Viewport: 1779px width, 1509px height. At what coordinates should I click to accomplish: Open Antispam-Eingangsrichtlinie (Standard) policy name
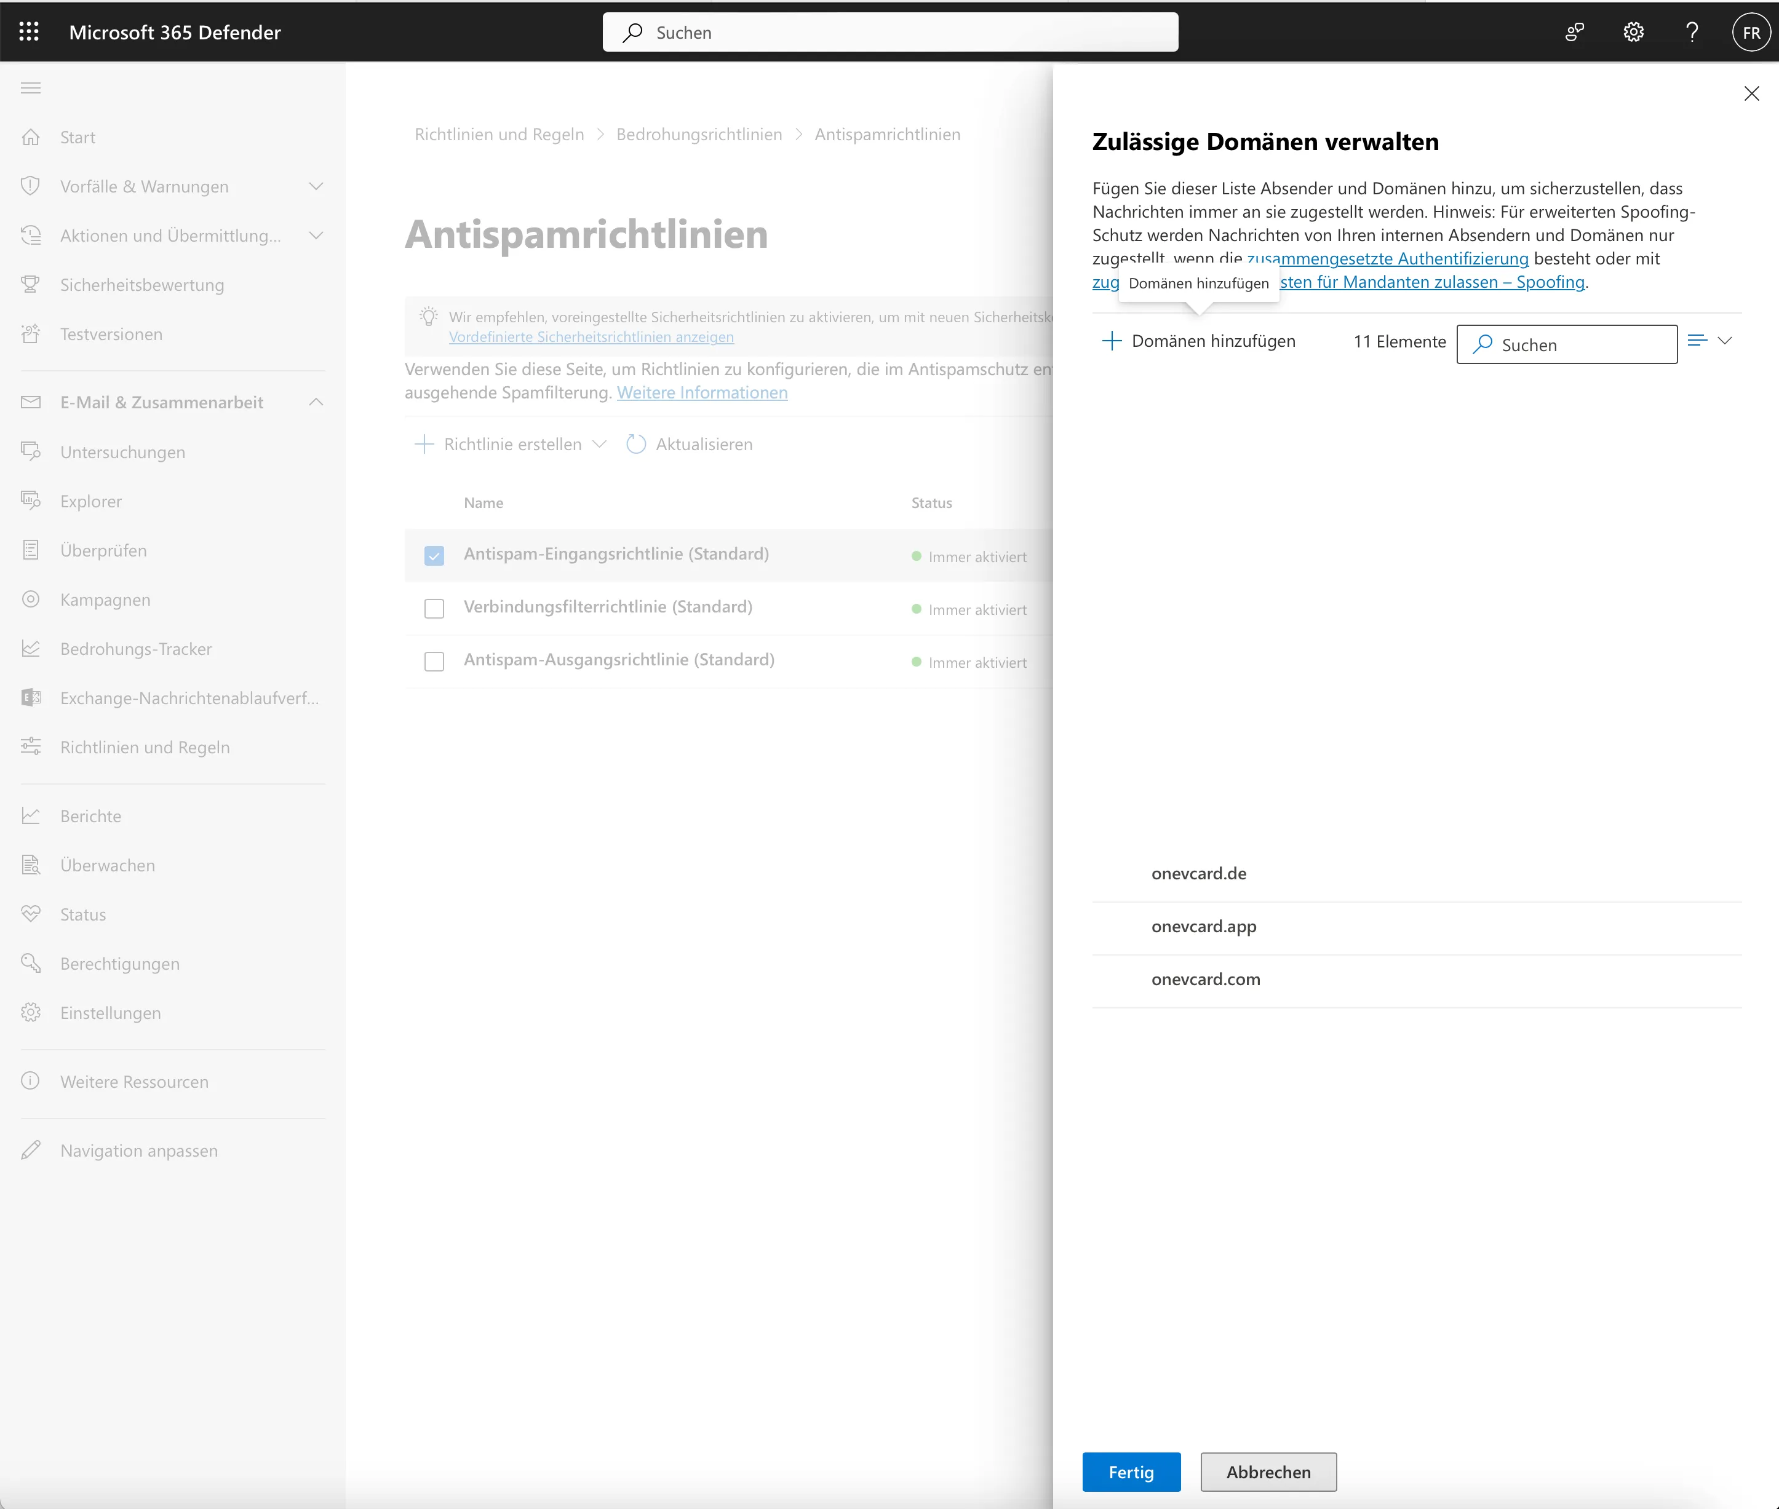[x=616, y=554]
